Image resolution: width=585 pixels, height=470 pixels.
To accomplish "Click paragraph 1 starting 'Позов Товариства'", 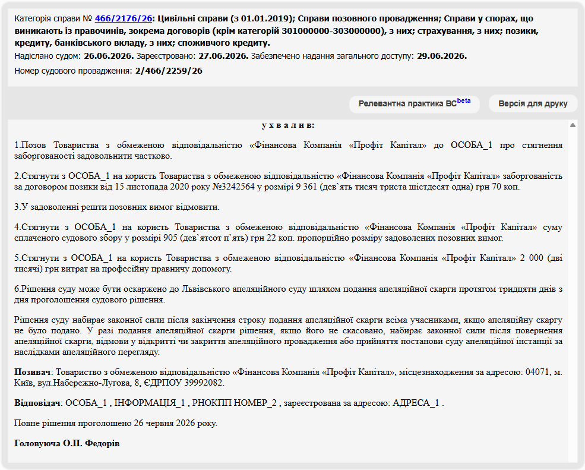I will tap(288, 150).
